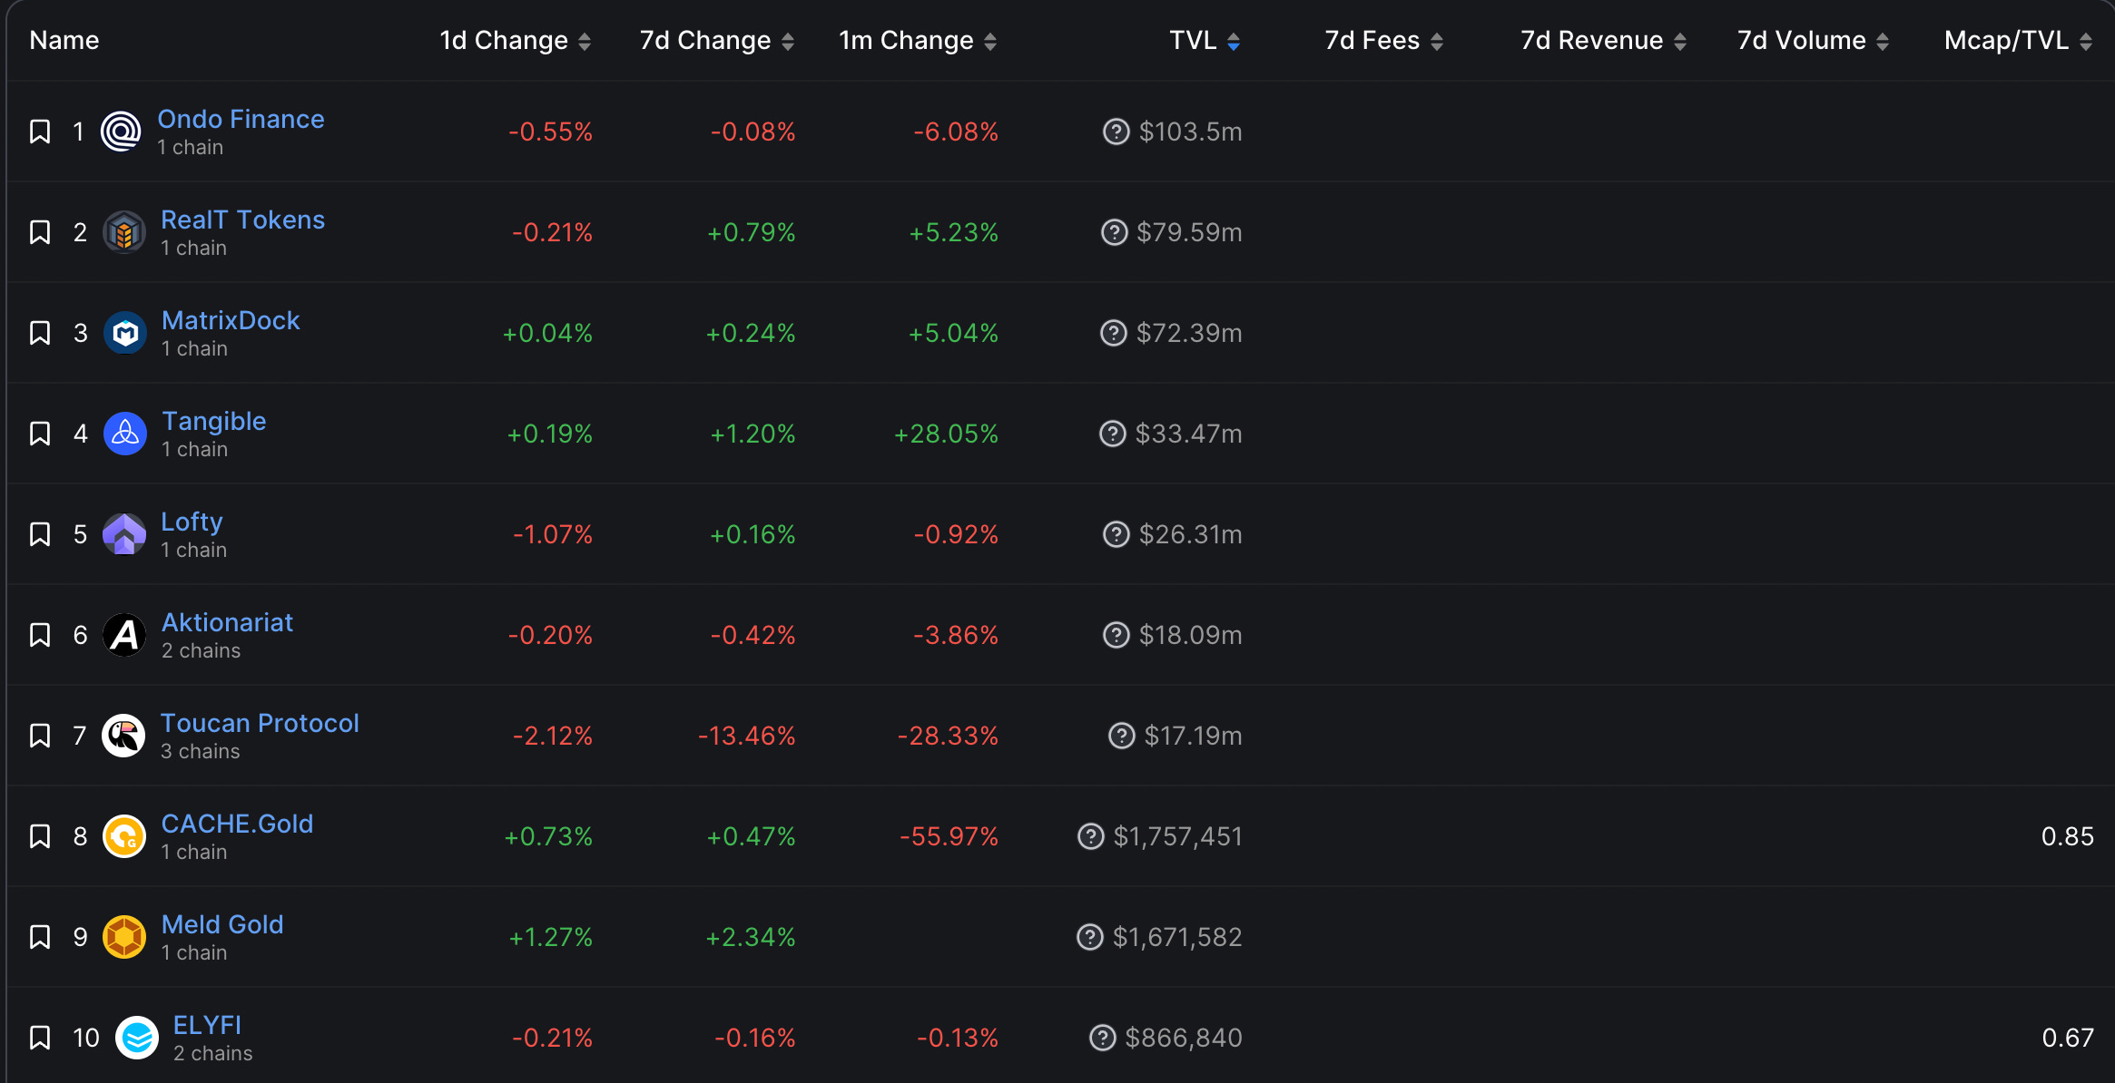The width and height of the screenshot is (2115, 1083).
Task: Open the Aktionariat protocol link
Action: point(227,622)
